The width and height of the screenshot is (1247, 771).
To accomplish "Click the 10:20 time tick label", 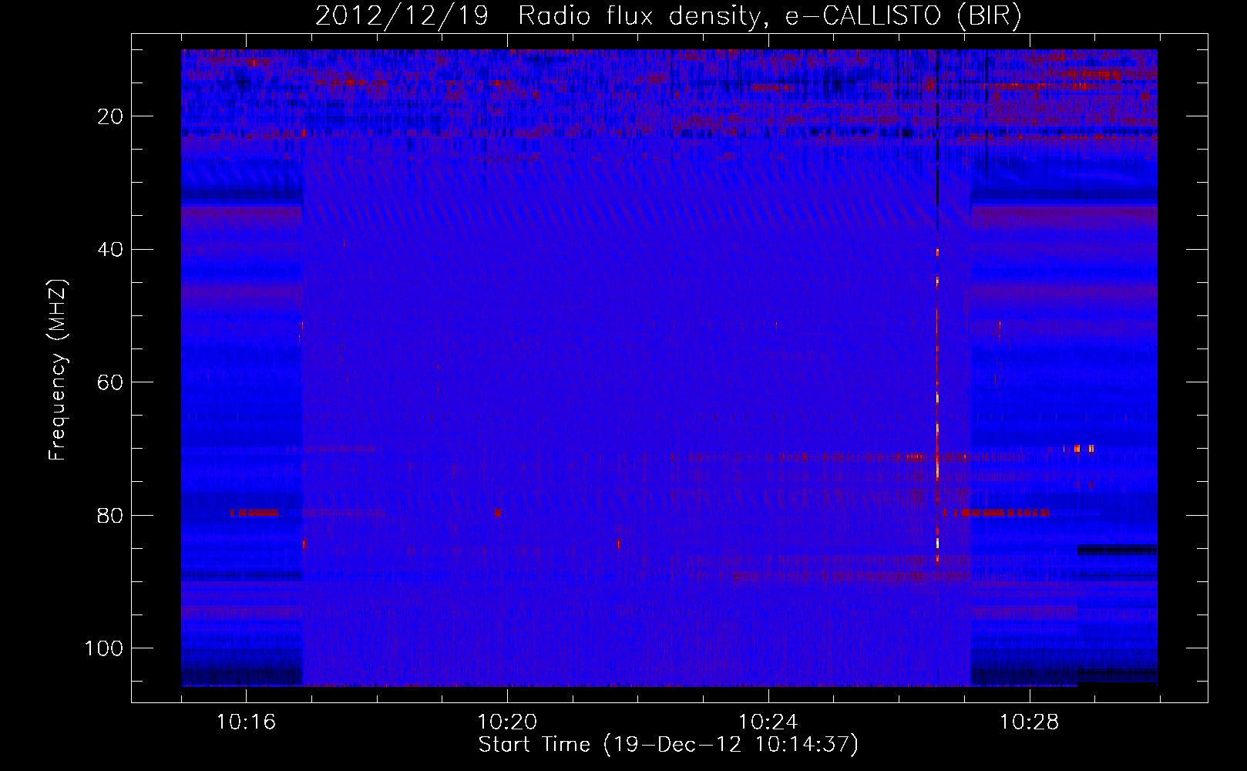I will [x=507, y=722].
